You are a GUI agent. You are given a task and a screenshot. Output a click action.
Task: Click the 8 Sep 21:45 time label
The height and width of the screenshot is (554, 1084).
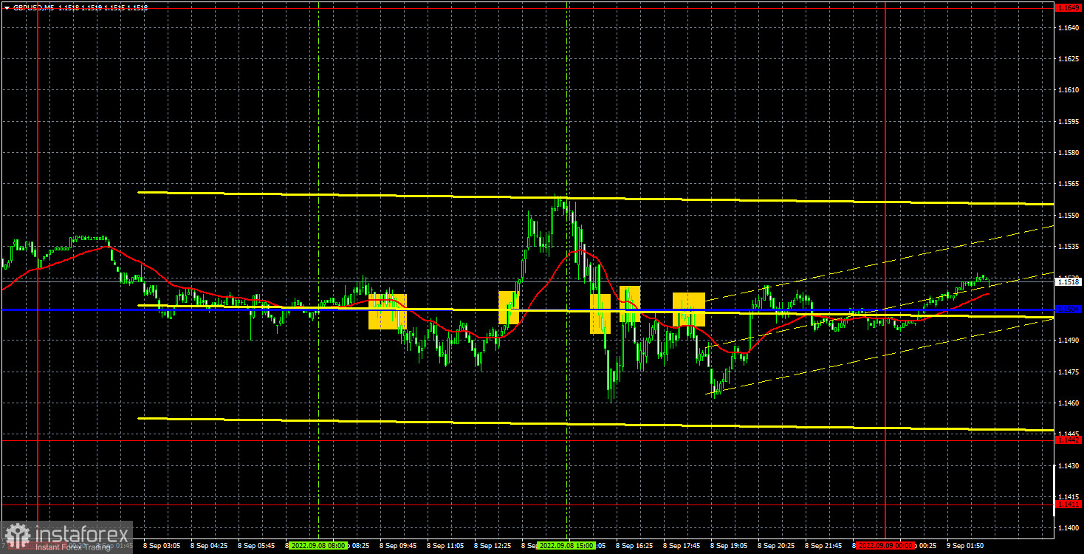(x=823, y=545)
